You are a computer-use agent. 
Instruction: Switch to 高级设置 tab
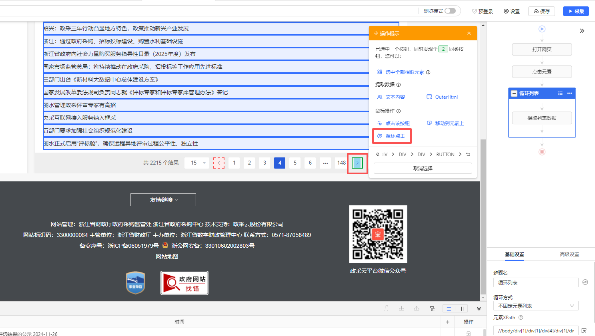(x=569, y=254)
